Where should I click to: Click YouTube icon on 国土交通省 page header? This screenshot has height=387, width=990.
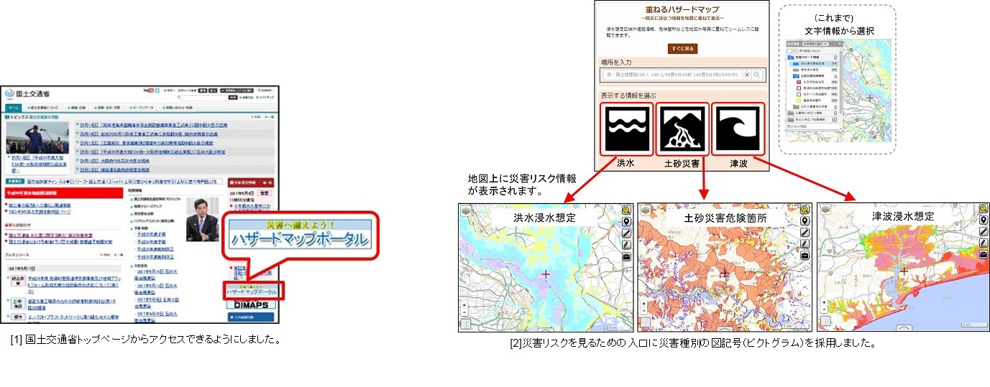(x=148, y=90)
